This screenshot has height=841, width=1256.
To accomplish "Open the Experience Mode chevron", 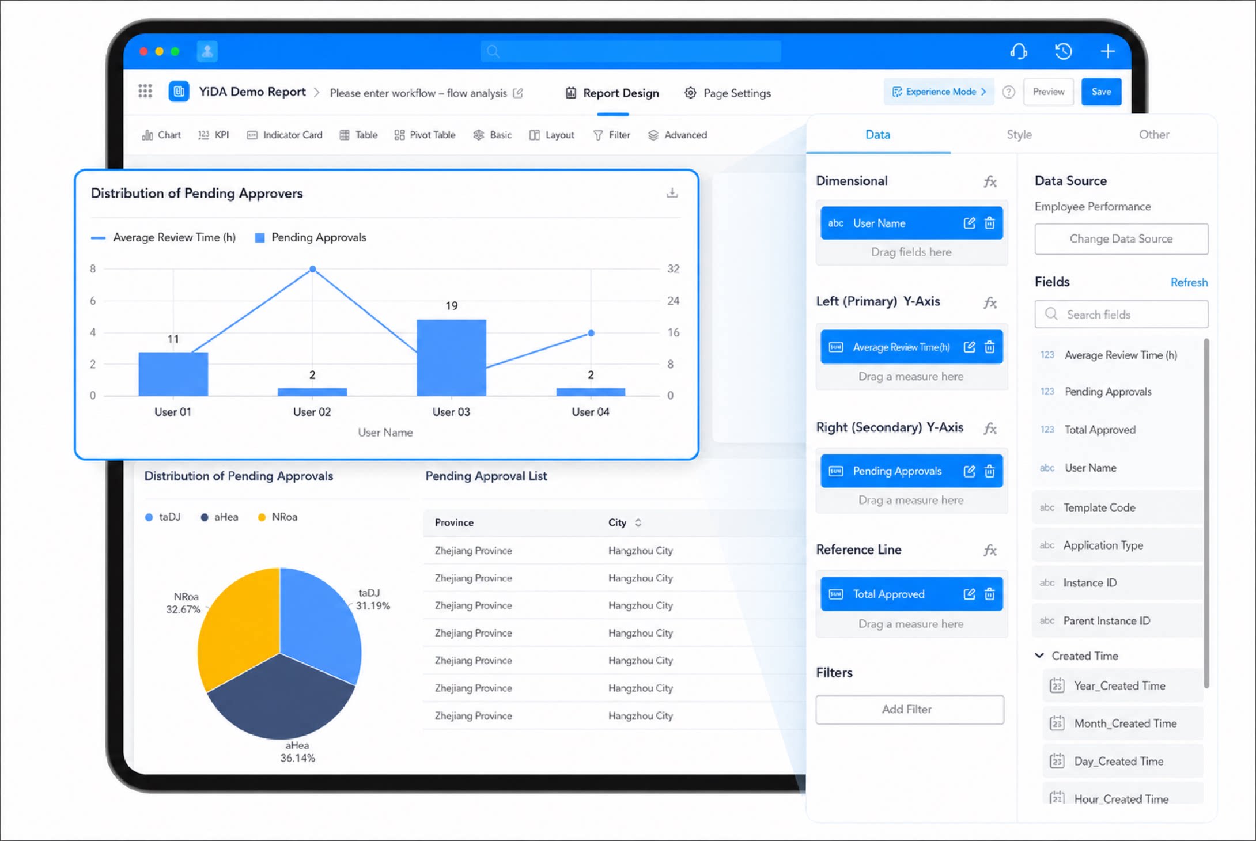I will coord(983,92).
